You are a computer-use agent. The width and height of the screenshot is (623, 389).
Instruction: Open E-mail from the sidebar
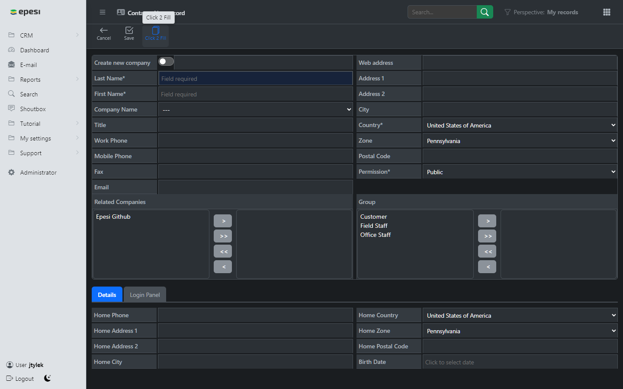pyautogui.click(x=28, y=65)
